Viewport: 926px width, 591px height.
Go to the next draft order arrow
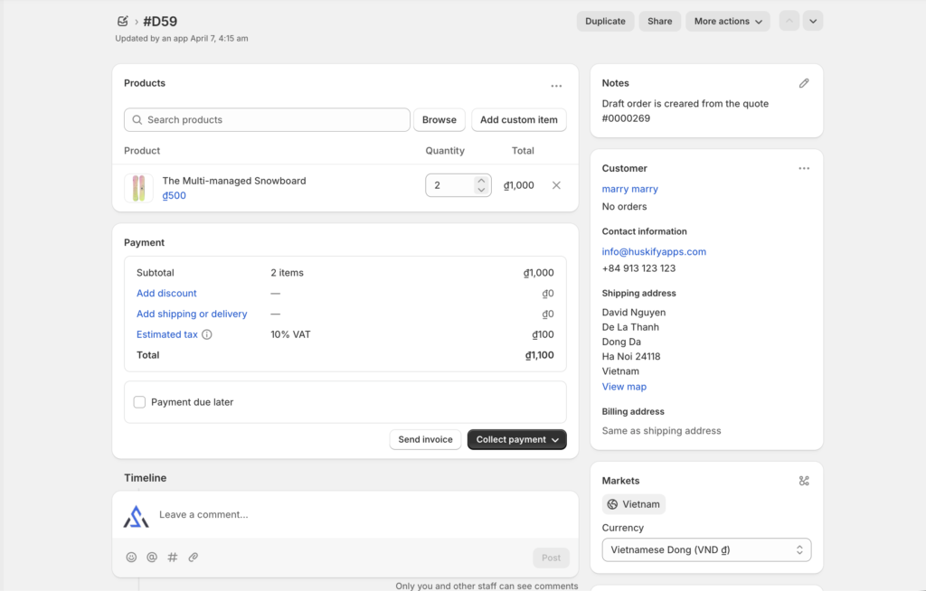813,21
